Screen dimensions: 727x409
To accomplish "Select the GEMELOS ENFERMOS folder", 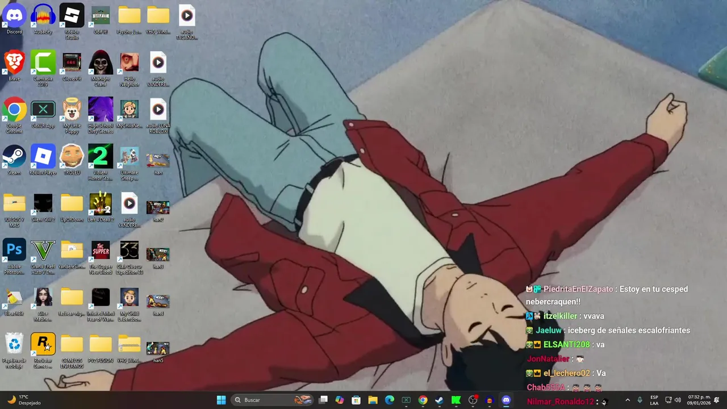I will point(72,350).
